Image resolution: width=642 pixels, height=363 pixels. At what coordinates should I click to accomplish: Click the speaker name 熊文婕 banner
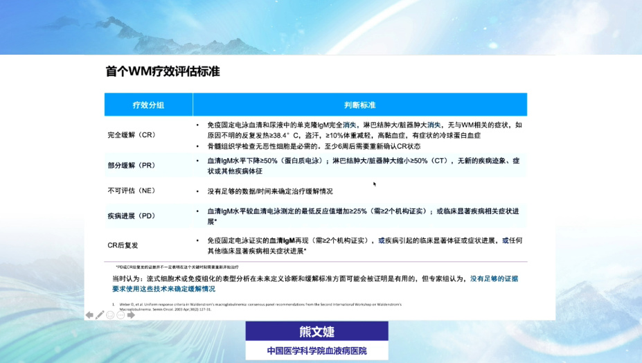317,331
